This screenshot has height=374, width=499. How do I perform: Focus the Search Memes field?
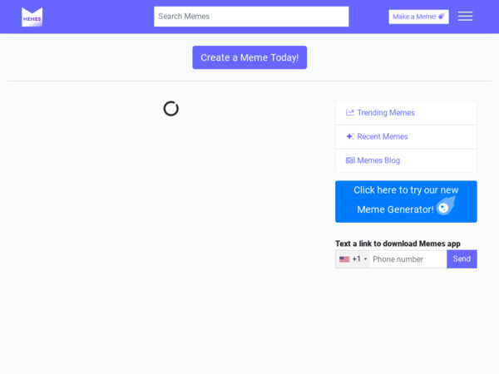pos(250,17)
